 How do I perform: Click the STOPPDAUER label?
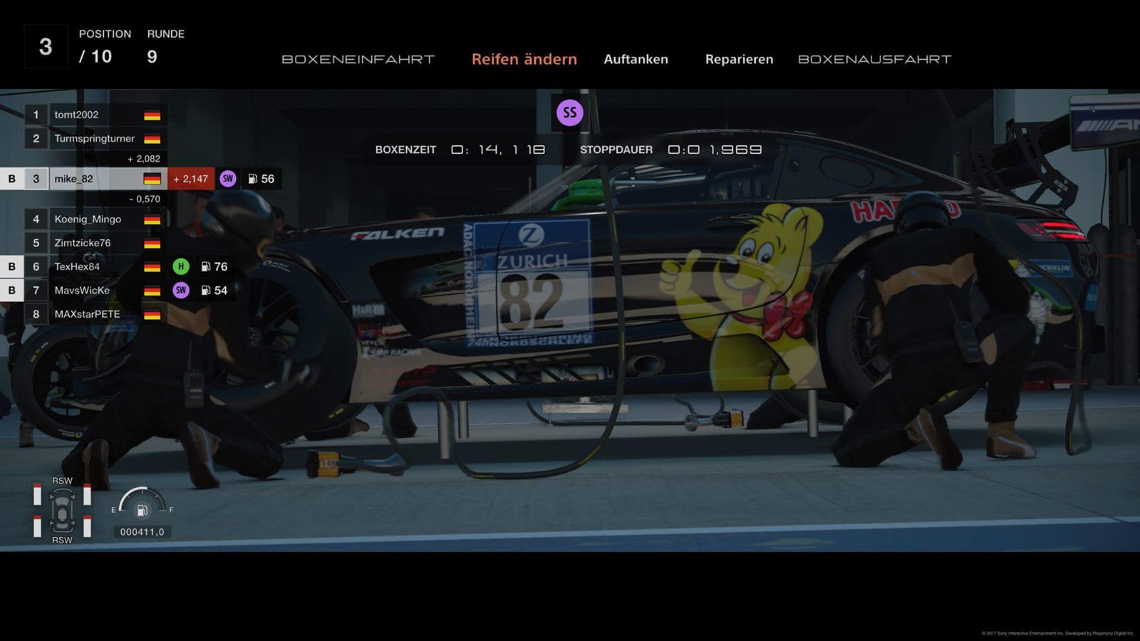pyautogui.click(x=616, y=150)
